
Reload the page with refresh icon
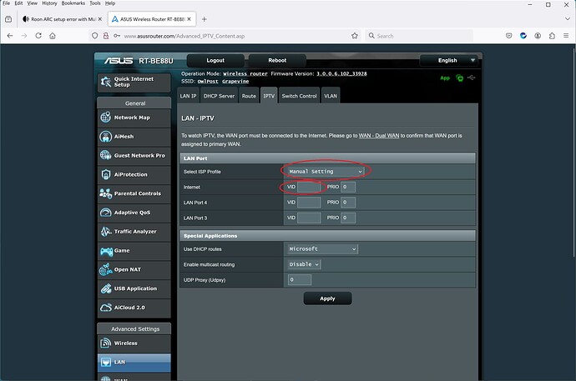point(38,36)
